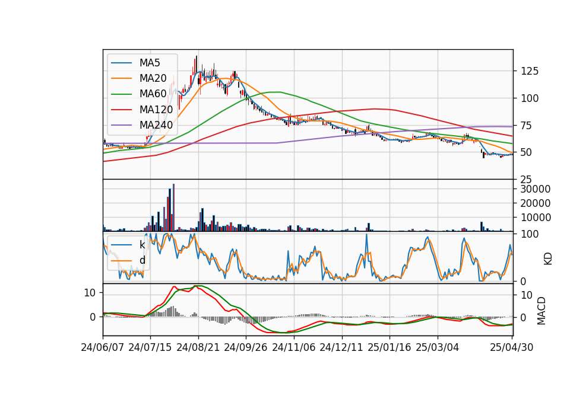The image size is (570, 409).
Task: Click the blue MA5 legend line sample
Action: 121,63
